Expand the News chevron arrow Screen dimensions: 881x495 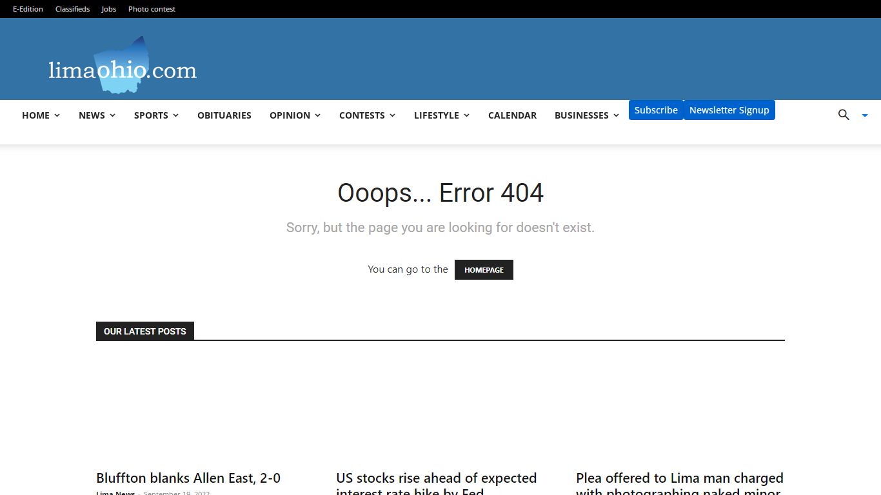pyautogui.click(x=112, y=115)
